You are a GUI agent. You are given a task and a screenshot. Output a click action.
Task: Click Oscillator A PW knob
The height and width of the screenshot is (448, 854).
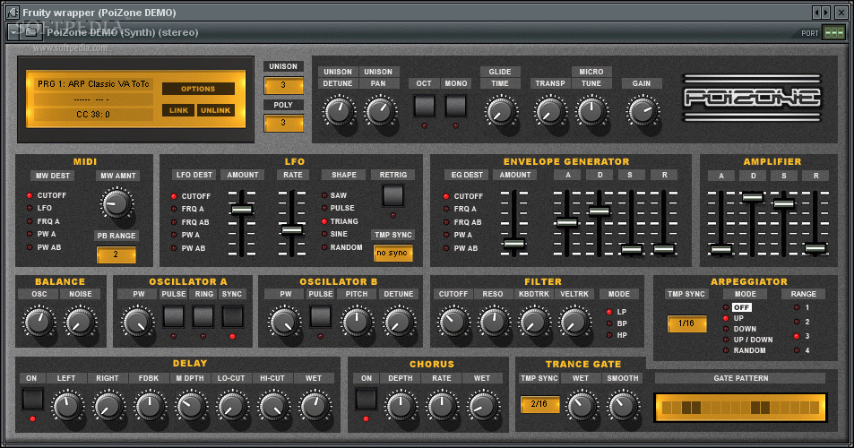(x=138, y=322)
